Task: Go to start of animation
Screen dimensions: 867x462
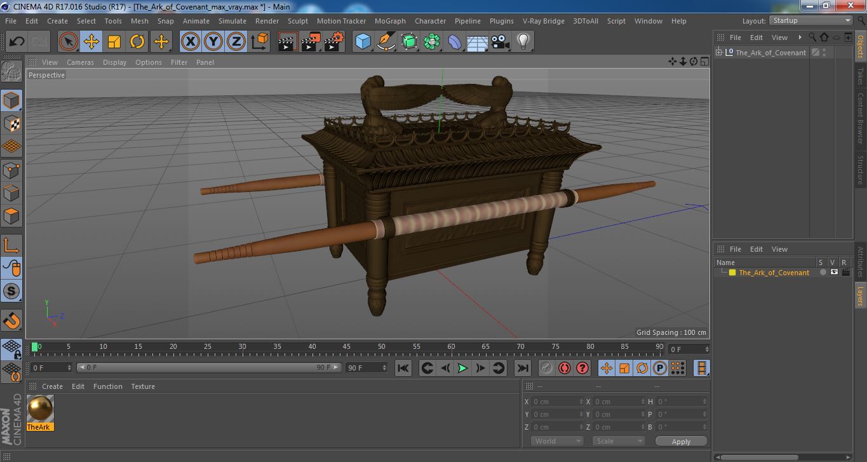Action: point(403,368)
